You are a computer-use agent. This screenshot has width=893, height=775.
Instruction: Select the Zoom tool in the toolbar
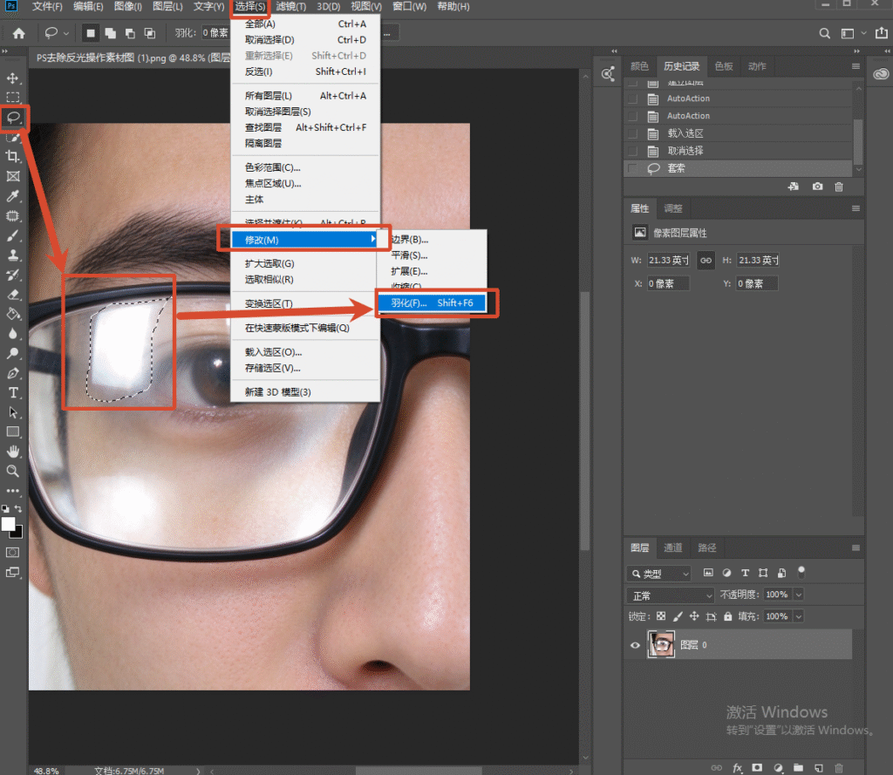point(12,471)
